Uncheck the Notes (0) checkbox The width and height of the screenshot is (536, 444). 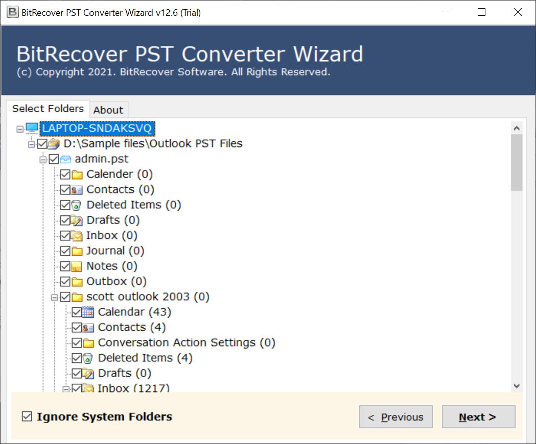65,266
